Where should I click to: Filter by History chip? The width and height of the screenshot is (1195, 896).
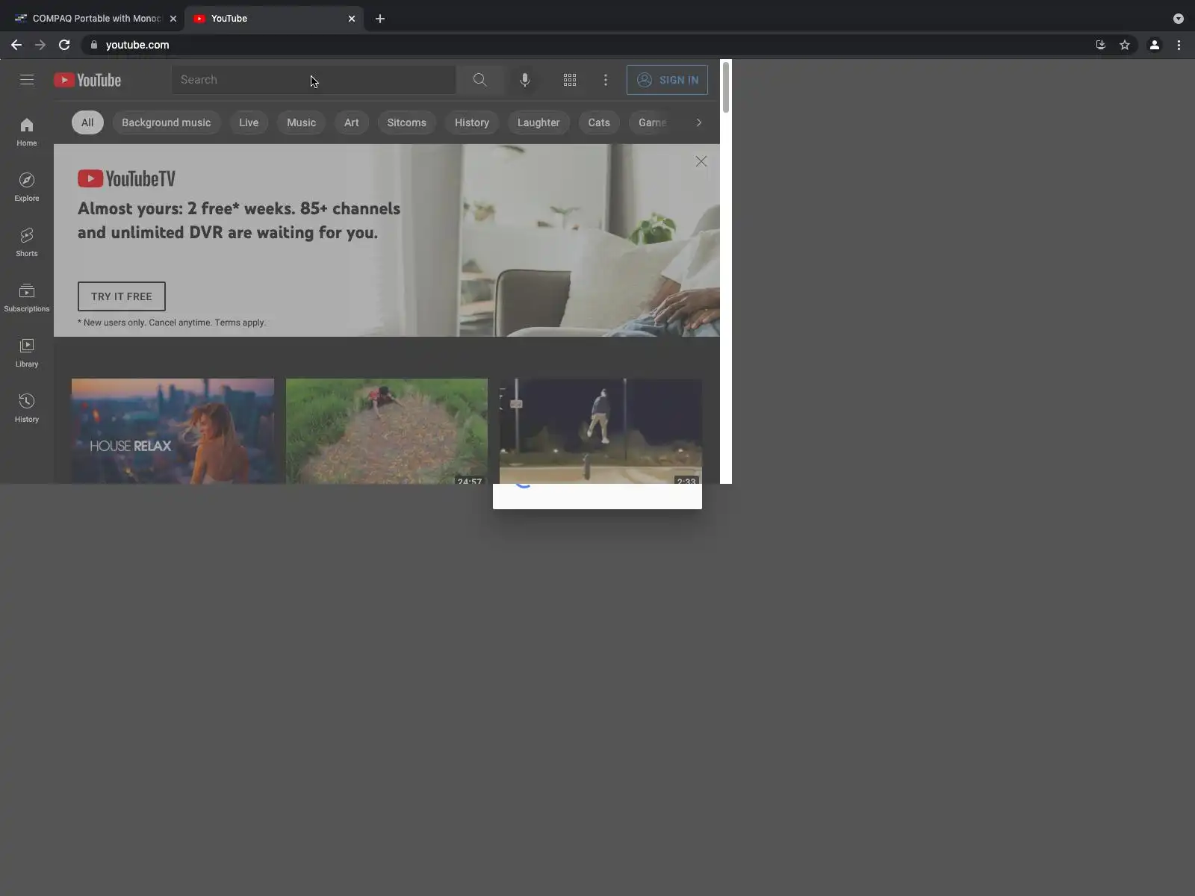(x=472, y=122)
